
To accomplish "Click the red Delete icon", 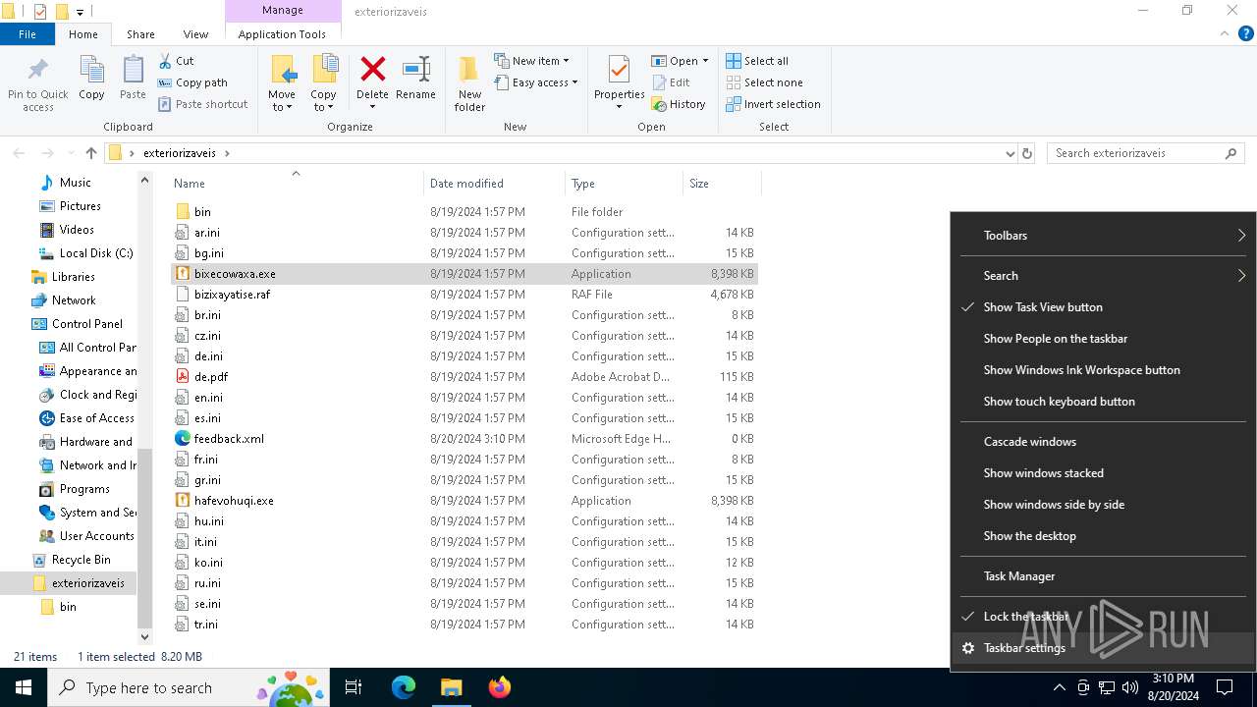I will click(372, 69).
